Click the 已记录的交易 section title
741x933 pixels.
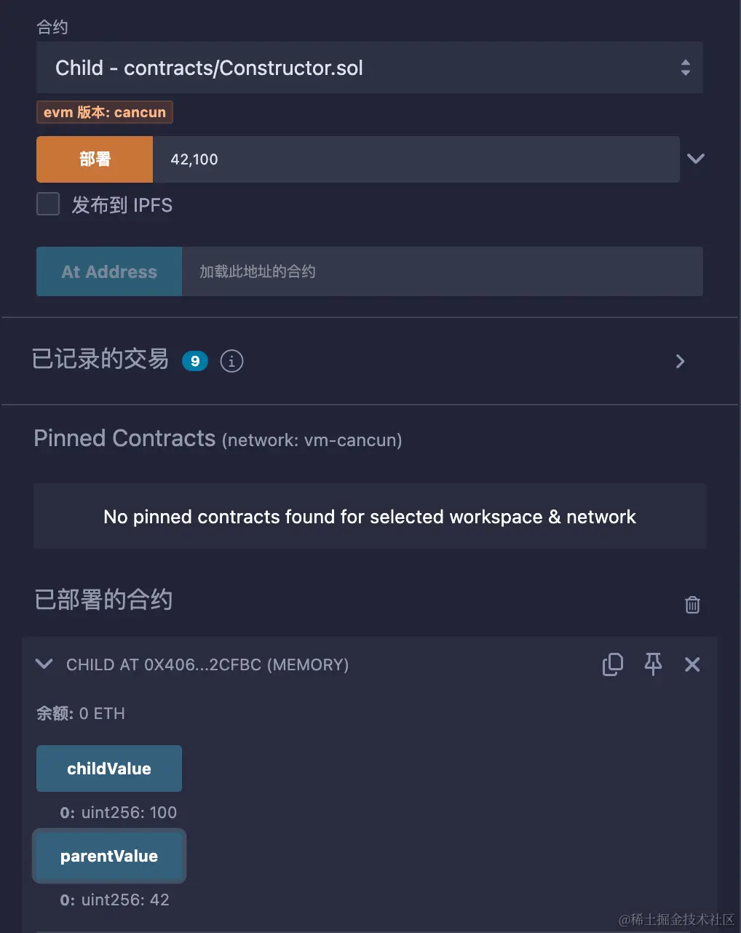click(100, 360)
